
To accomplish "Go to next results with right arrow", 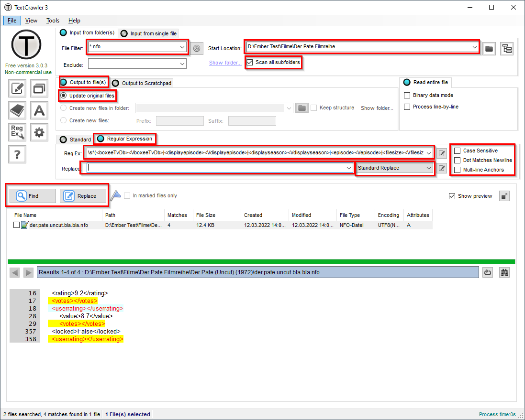I will tap(28, 272).
